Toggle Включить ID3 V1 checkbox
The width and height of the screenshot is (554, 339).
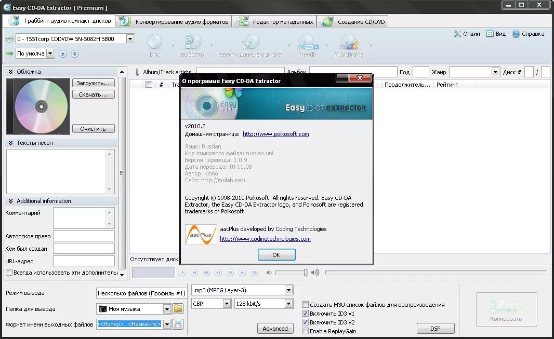point(305,313)
